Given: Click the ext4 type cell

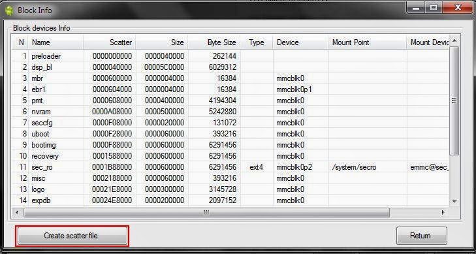Looking at the screenshot, I should tap(256, 167).
